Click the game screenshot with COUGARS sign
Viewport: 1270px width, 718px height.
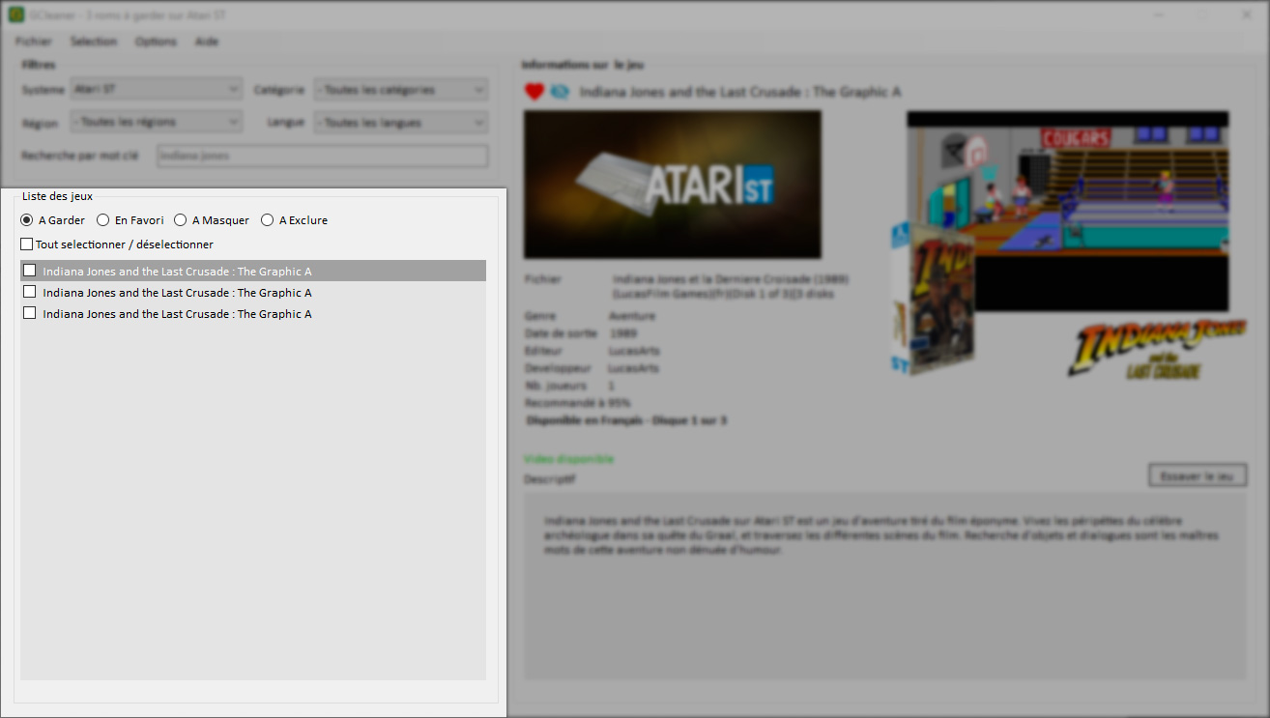(1068, 211)
